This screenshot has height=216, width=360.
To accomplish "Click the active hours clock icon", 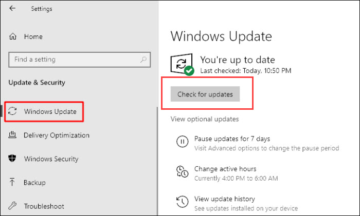I will pyautogui.click(x=182, y=171).
